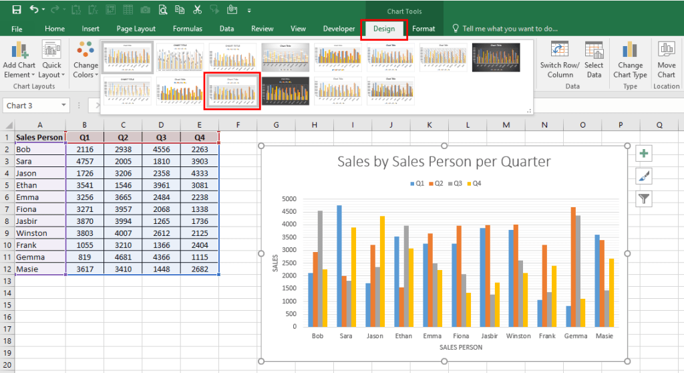Switch to the Home tab

coord(55,29)
